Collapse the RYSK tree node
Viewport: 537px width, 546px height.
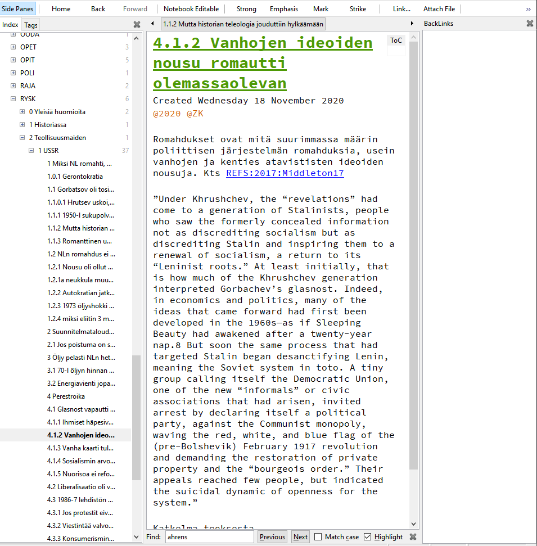tap(13, 99)
